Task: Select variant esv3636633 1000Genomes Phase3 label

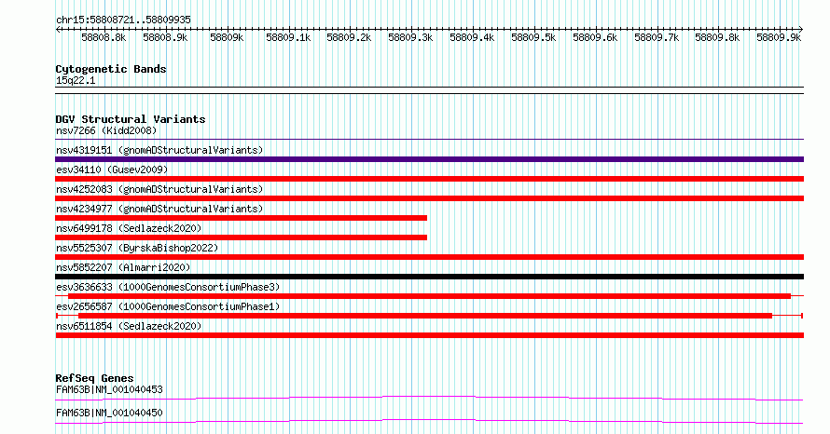Action: (168, 287)
